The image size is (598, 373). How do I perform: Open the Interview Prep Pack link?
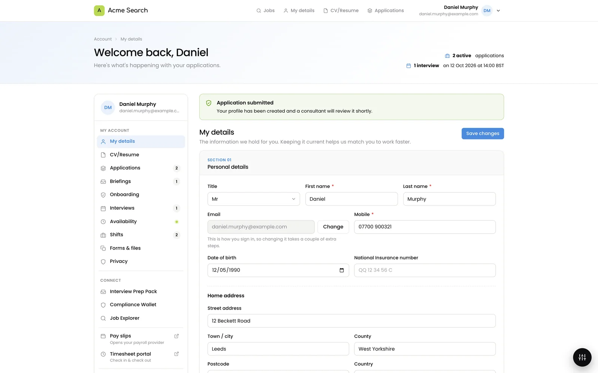click(141, 292)
